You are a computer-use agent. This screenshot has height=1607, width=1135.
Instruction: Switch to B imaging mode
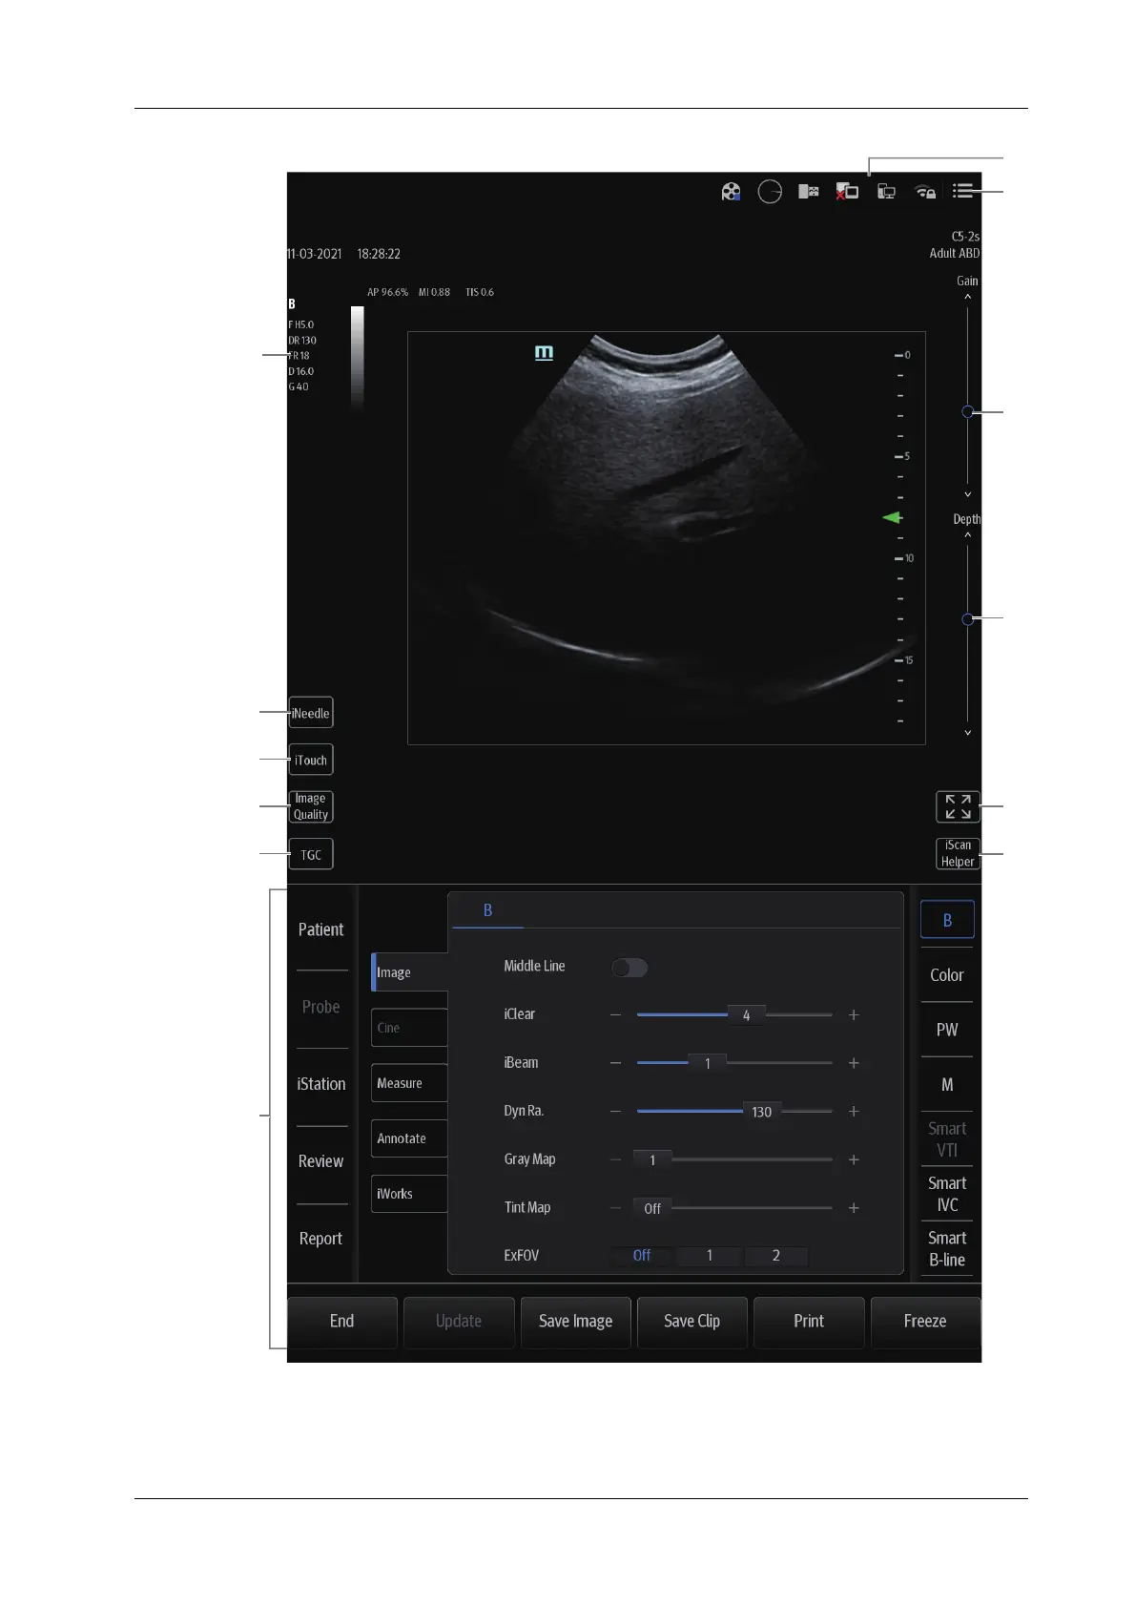947,920
